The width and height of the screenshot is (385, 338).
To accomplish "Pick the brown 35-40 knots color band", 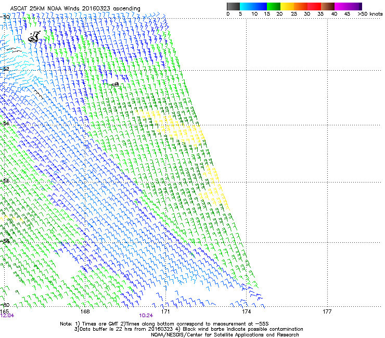I will coord(328,6).
